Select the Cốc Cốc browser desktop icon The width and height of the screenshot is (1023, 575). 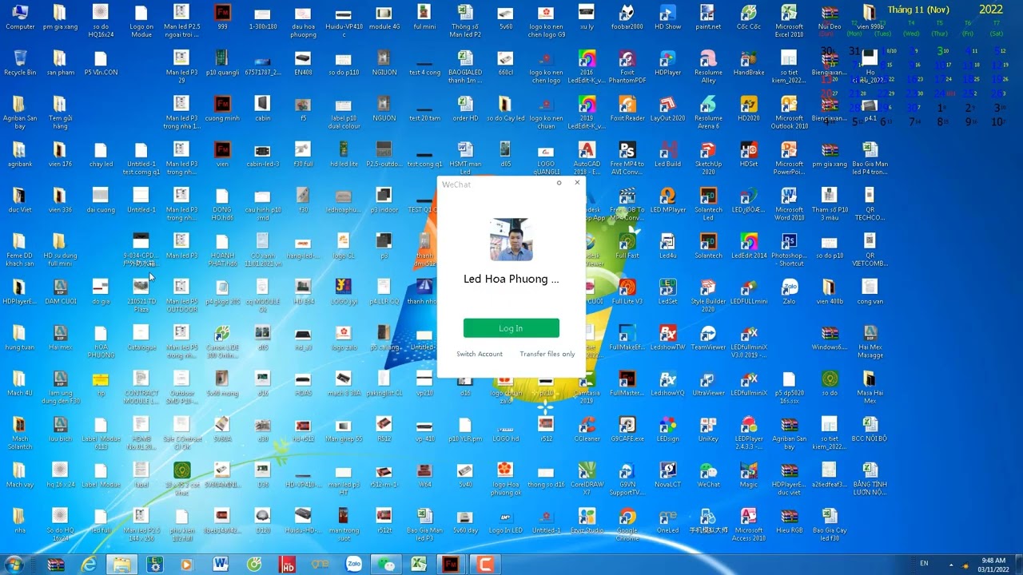[748, 18]
